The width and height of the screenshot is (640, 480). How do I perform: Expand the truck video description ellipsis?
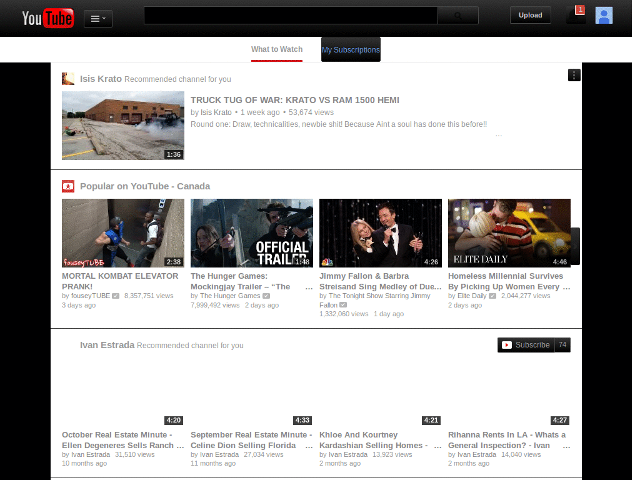click(499, 135)
